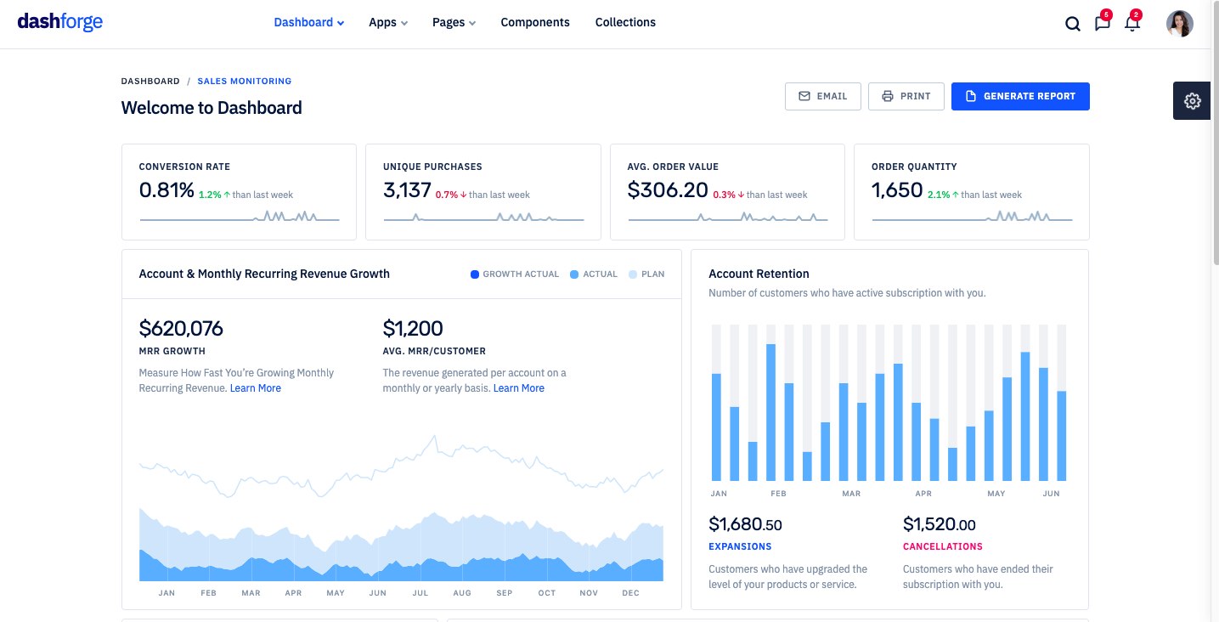Click the document icon in Generate Report

(971, 96)
